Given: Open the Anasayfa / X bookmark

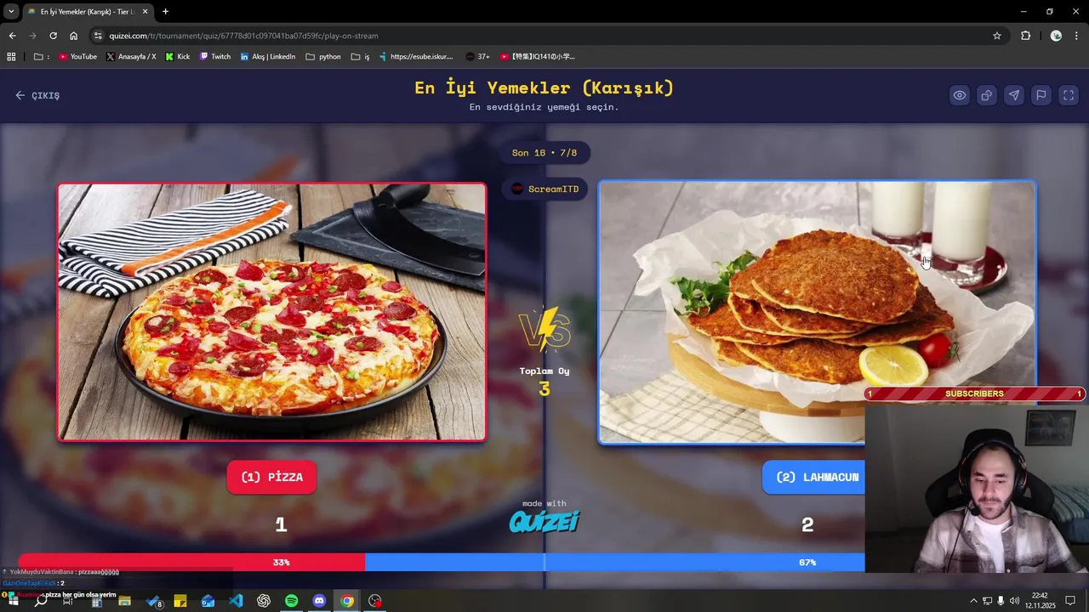Looking at the screenshot, I should (x=131, y=57).
